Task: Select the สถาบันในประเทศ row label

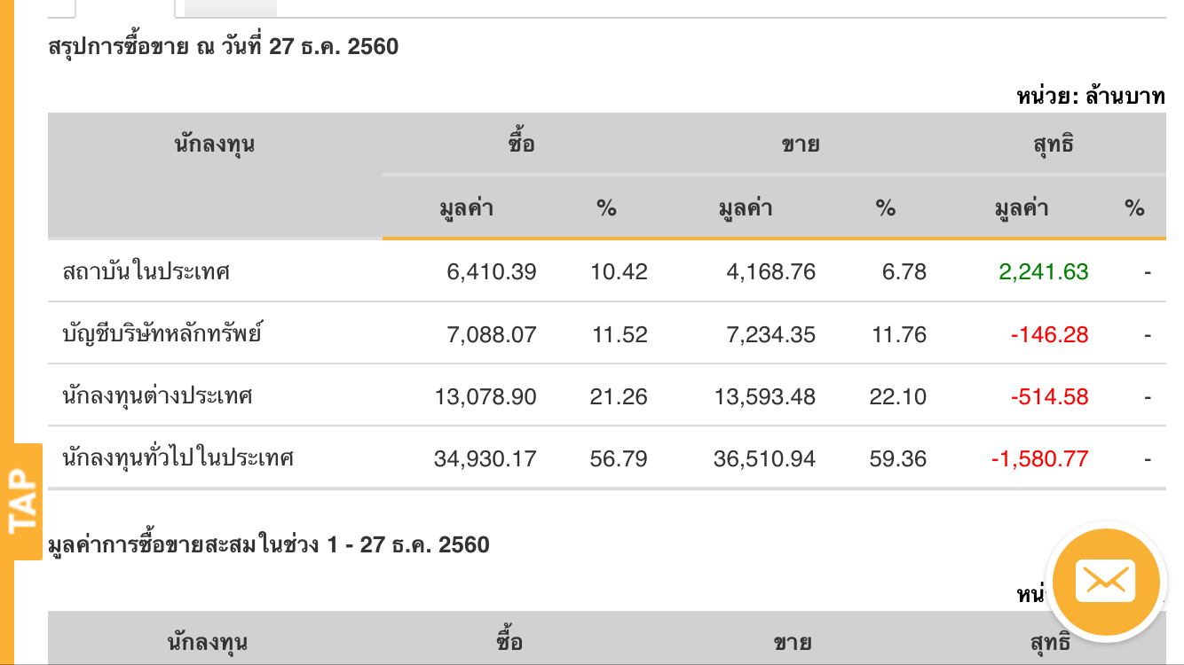Action: click(146, 271)
